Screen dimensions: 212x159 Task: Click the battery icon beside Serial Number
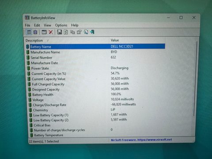point(28,57)
